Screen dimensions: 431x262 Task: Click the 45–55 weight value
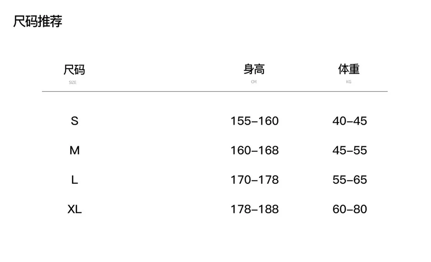click(x=349, y=150)
